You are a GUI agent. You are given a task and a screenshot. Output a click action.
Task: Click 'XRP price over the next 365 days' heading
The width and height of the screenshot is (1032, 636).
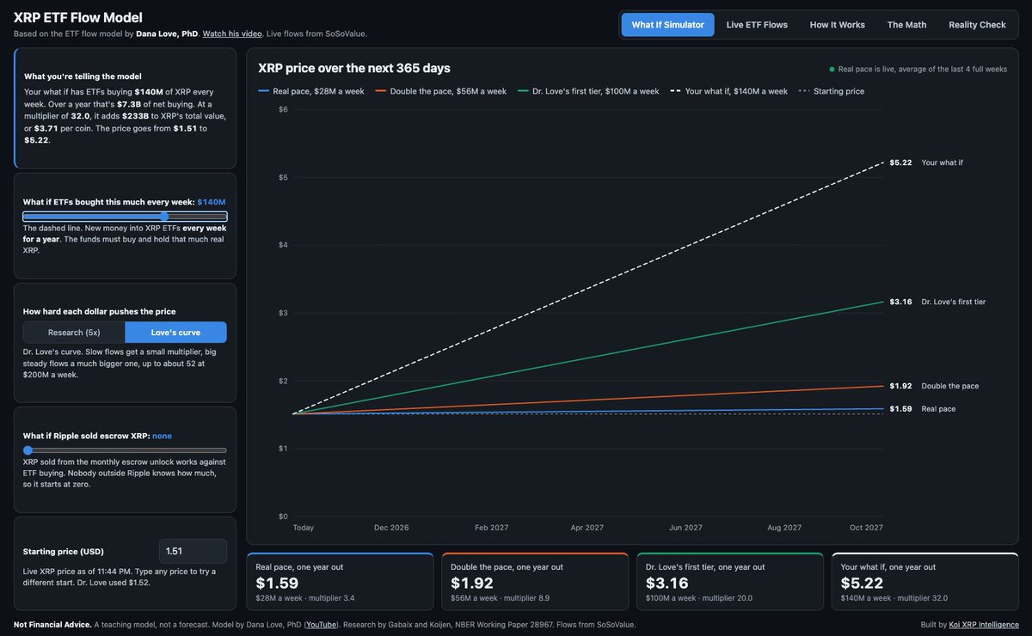pyautogui.click(x=354, y=68)
